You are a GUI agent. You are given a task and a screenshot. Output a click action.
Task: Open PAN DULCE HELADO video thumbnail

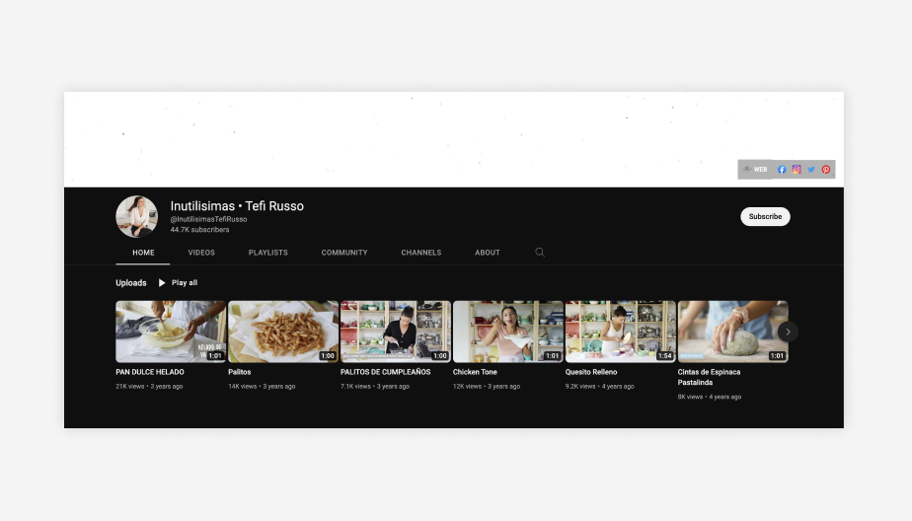pos(171,332)
